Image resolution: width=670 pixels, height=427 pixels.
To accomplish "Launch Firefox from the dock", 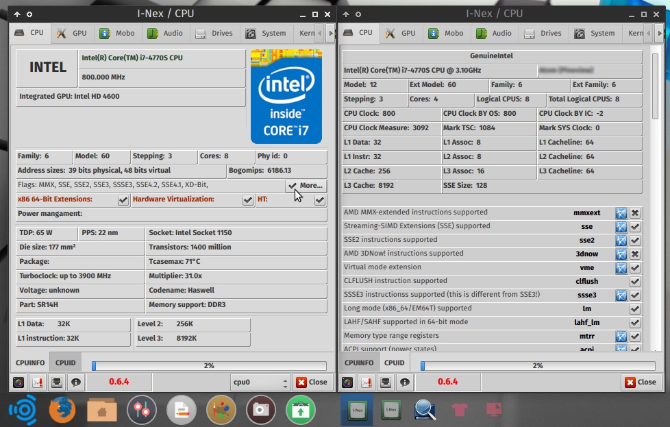I will (x=62, y=410).
